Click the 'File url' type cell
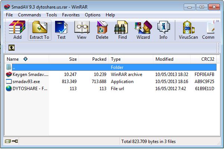224x149 pixels. [117, 89]
